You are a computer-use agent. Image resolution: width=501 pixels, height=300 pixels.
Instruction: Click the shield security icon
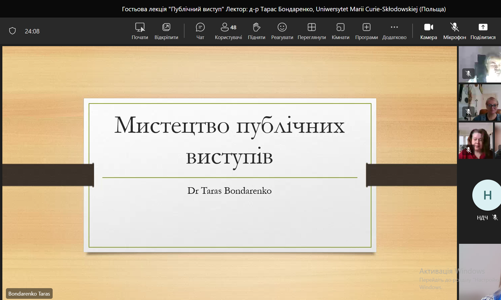(x=12, y=31)
